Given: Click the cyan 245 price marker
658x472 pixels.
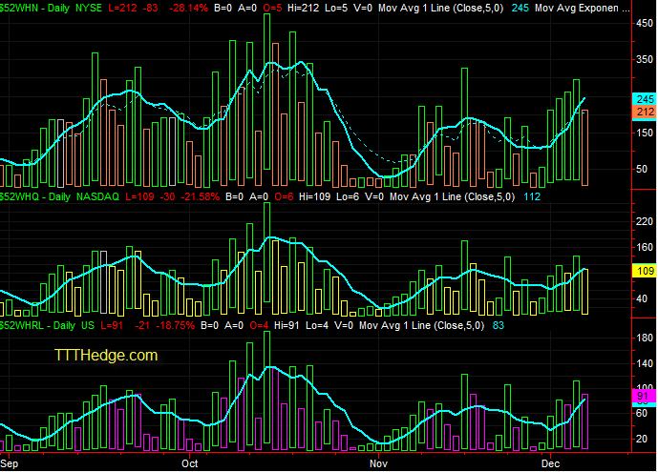Looking at the screenshot, I should point(644,99).
